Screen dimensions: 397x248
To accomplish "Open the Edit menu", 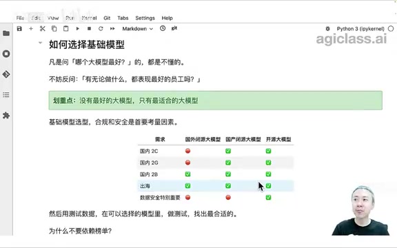I will [x=37, y=18].
